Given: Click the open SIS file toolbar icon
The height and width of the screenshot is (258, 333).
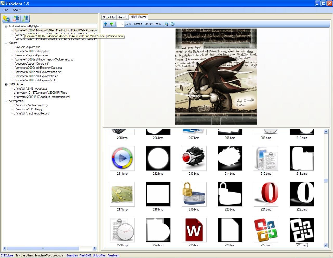Looking at the screenshot, I should [x=6, y=19].
